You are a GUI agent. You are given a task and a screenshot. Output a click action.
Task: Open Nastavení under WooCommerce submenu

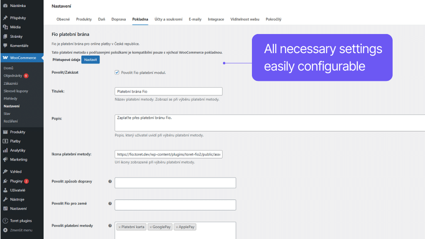tap(12, 106)
